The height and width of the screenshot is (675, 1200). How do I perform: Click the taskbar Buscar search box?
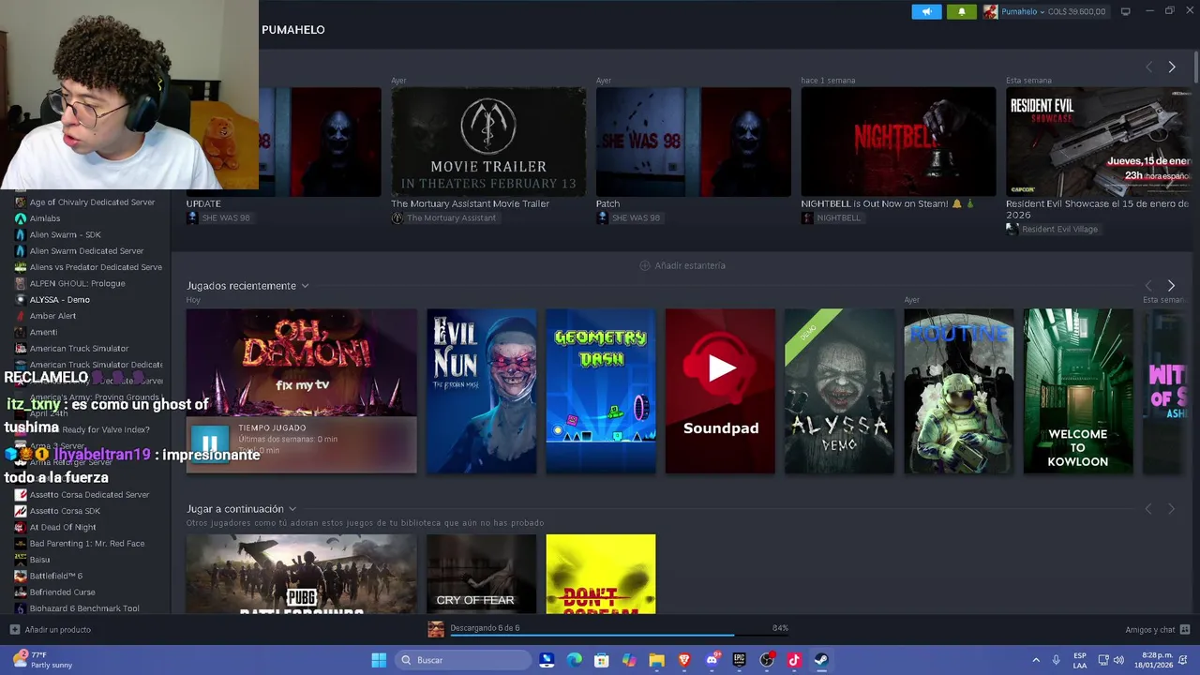463,660
